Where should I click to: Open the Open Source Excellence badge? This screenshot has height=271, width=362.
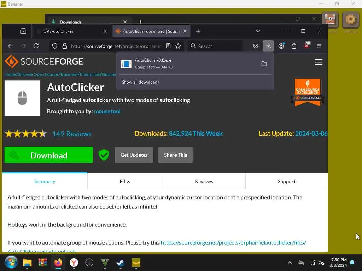tap(308, 92)
